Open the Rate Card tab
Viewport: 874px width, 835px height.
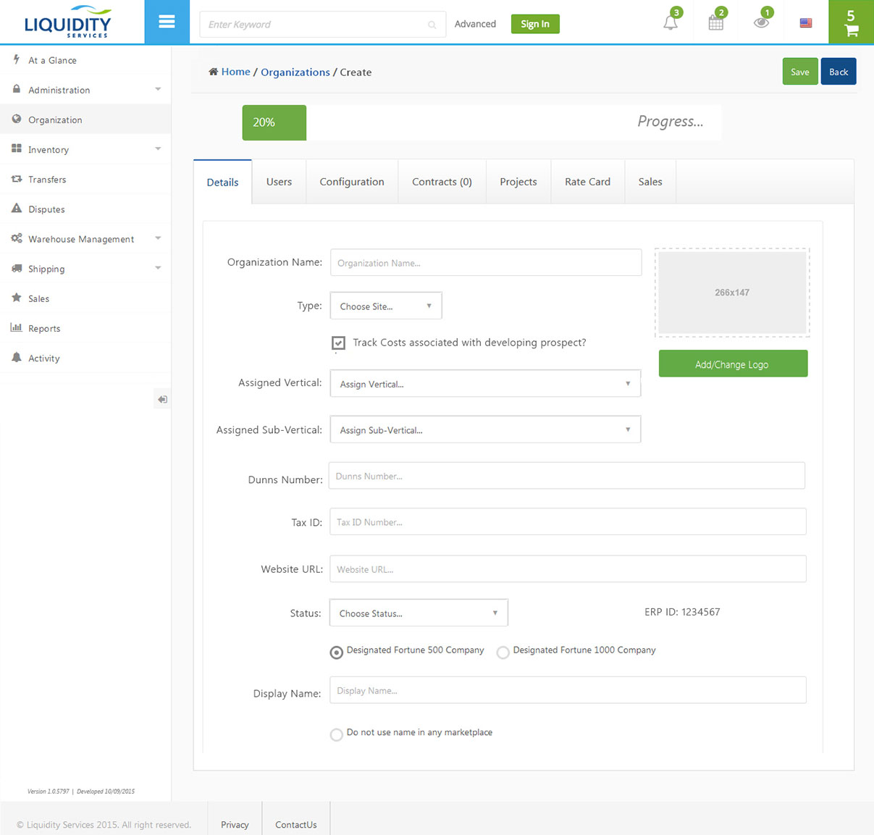(x=587, y=182)
